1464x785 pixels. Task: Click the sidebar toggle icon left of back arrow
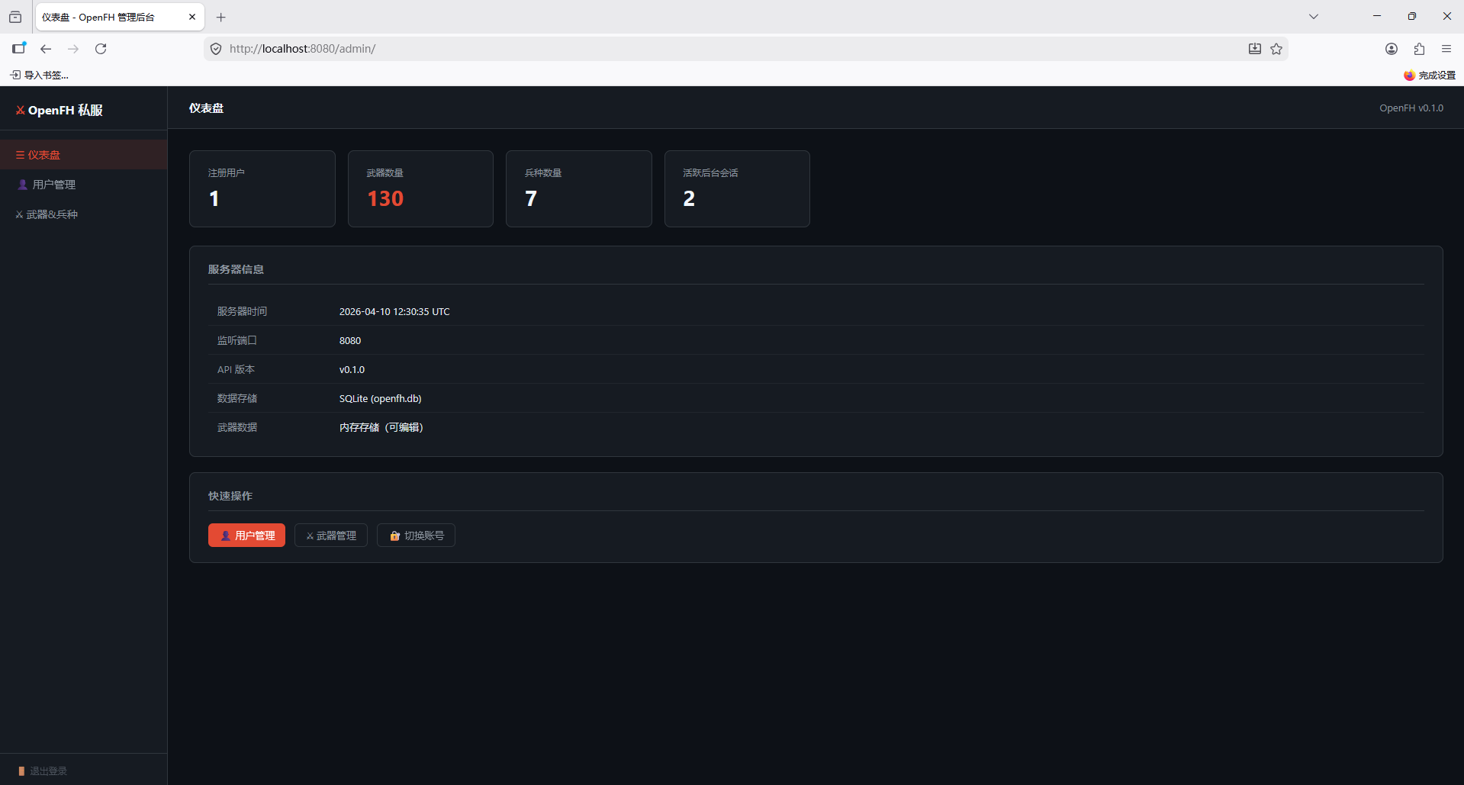19,49
